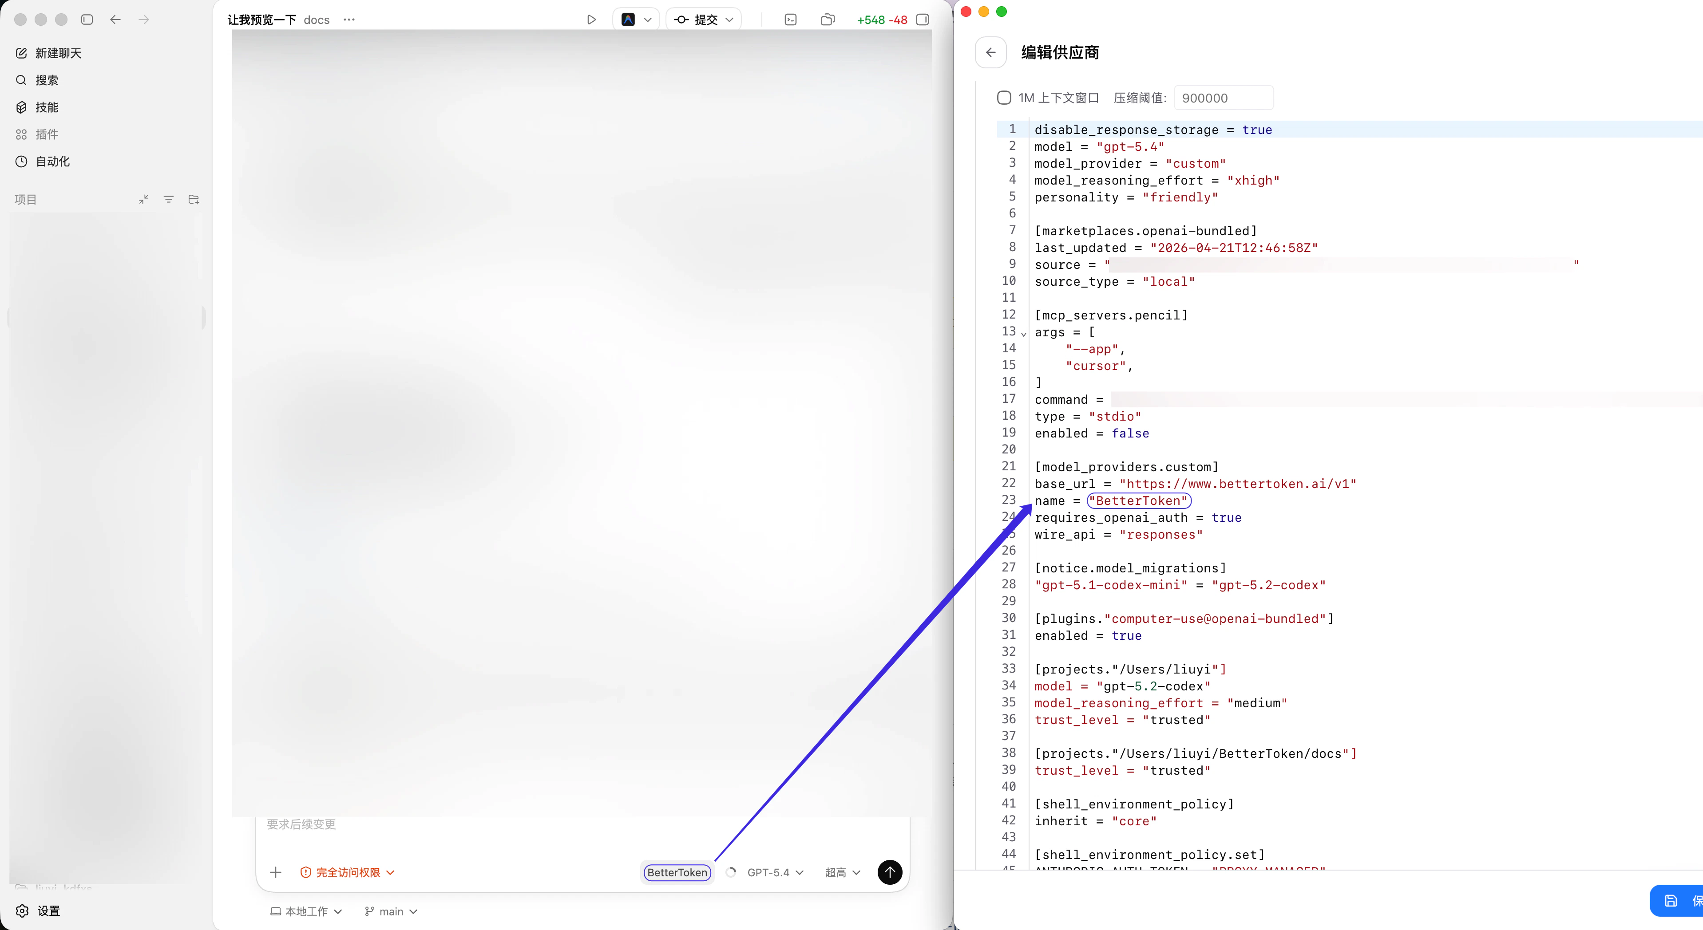The image size is (1703, 930).
Task: Run the task with the play icon
Action: [592, 19]
